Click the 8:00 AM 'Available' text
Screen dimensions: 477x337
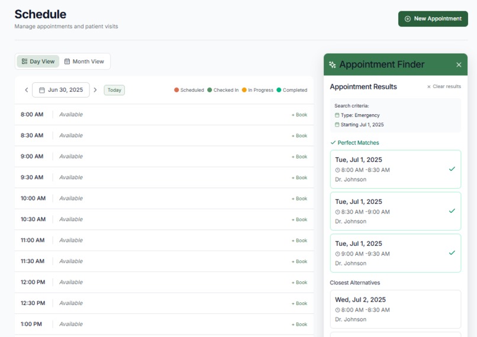(71, 115)
